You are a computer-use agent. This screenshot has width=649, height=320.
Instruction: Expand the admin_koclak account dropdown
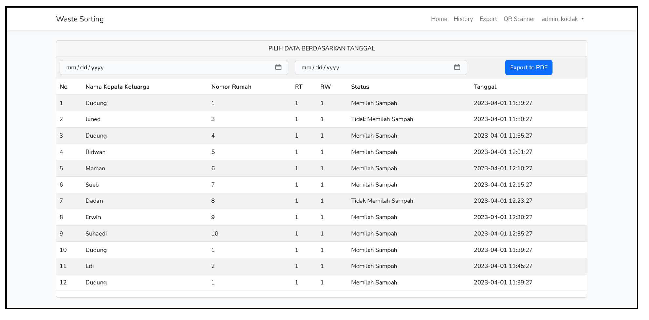[562, 19]
